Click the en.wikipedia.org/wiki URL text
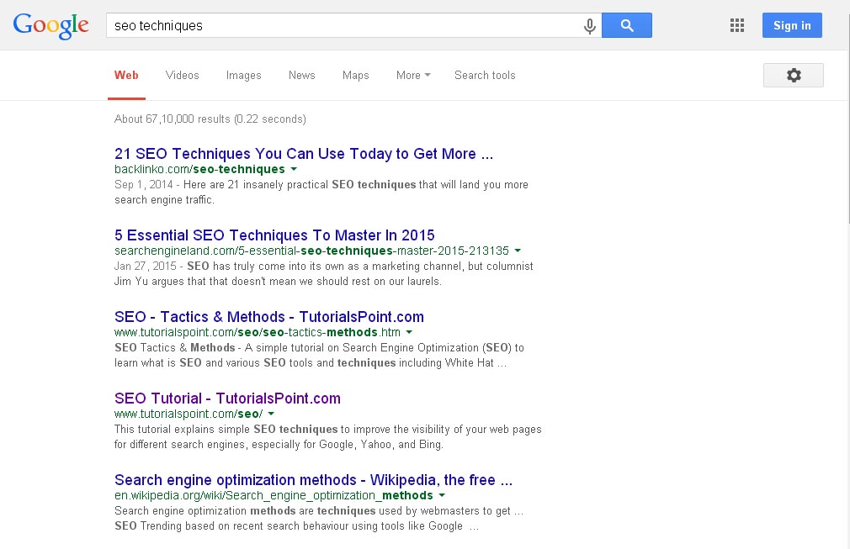850x549 pixels. point(274,495)
